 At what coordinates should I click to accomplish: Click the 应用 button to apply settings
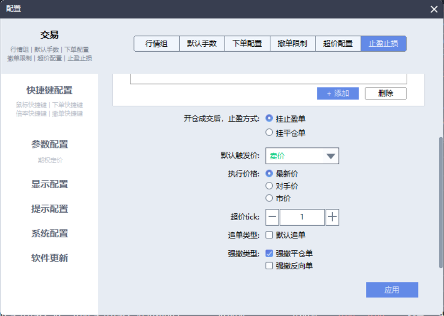(x=392, y=289)
